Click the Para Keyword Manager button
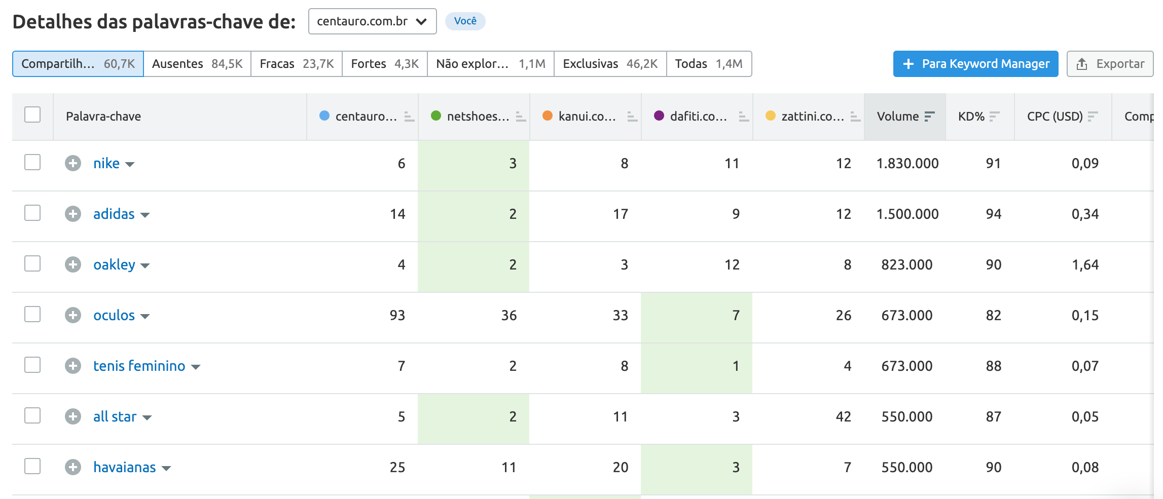 point(976,64)
